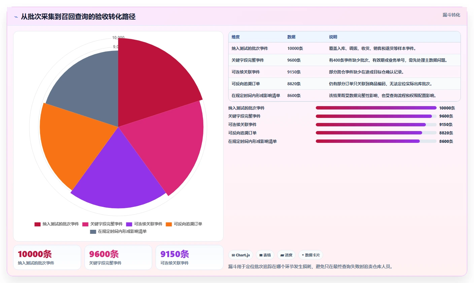474x283 pixels.
Task: Click the 8600条 progress bar
Action: [x=376, y=141]
